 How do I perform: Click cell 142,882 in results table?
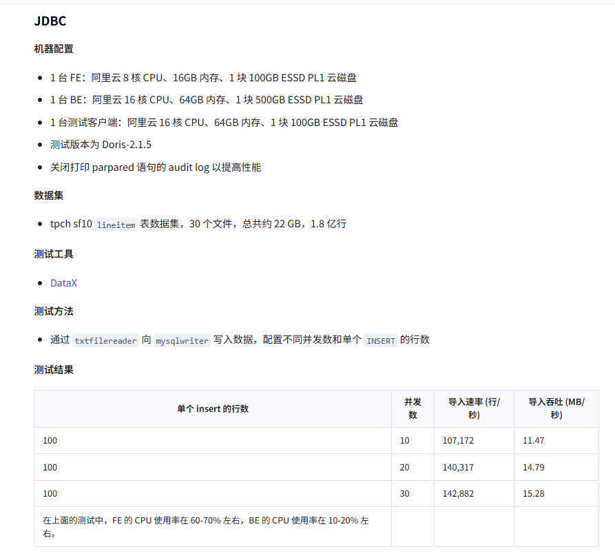click(474, 494)
